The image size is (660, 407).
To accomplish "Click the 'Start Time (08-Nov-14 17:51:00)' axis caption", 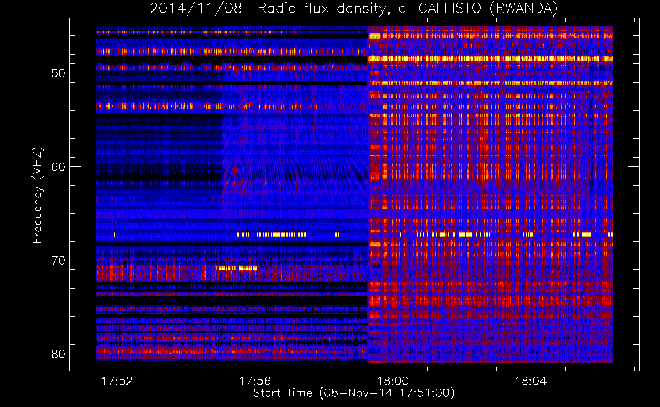I will click(354, 393).
